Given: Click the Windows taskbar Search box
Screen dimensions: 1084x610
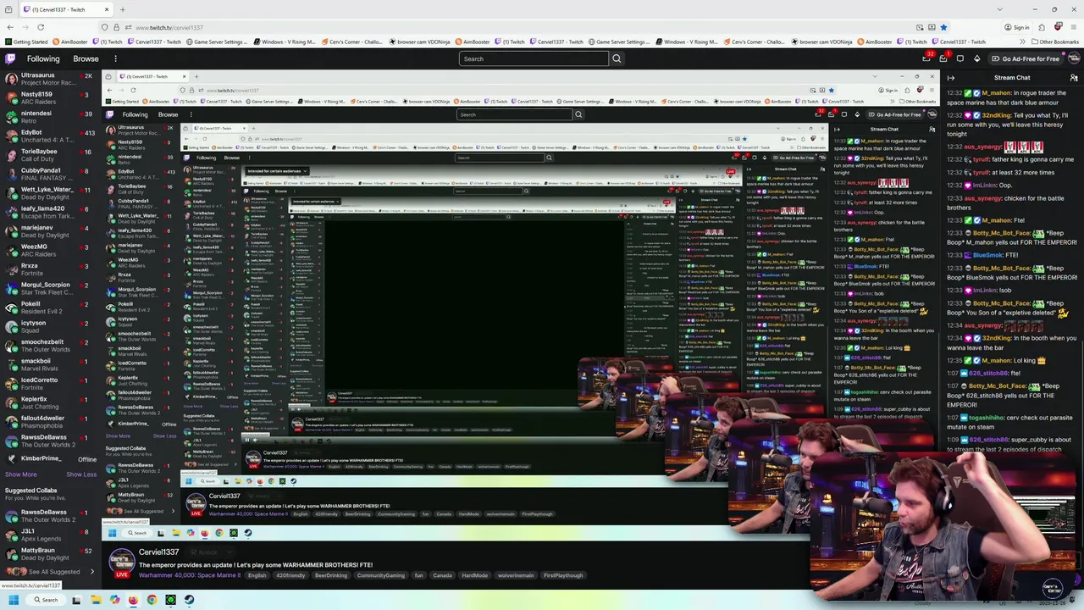Looking at the screenshot, I should point(46,600).
